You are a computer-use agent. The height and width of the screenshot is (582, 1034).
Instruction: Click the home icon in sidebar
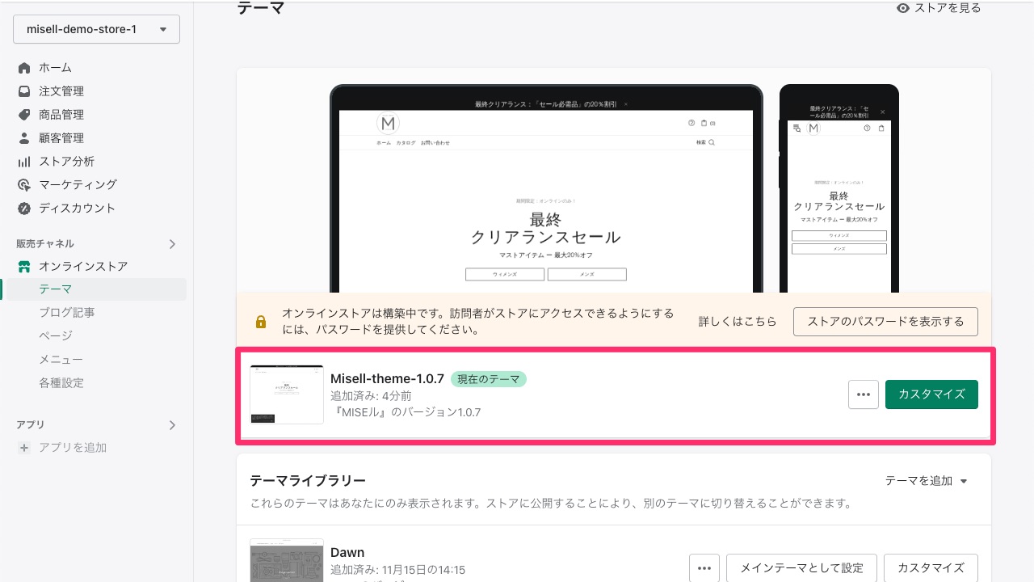point(24,68)
